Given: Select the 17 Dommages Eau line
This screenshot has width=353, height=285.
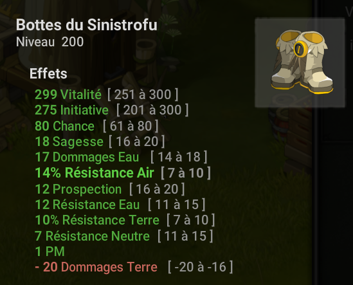Looking at the screenshot, I should pos(121,157).
